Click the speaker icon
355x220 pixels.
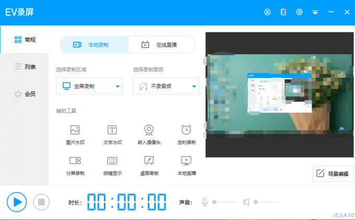tap(246, 202)
